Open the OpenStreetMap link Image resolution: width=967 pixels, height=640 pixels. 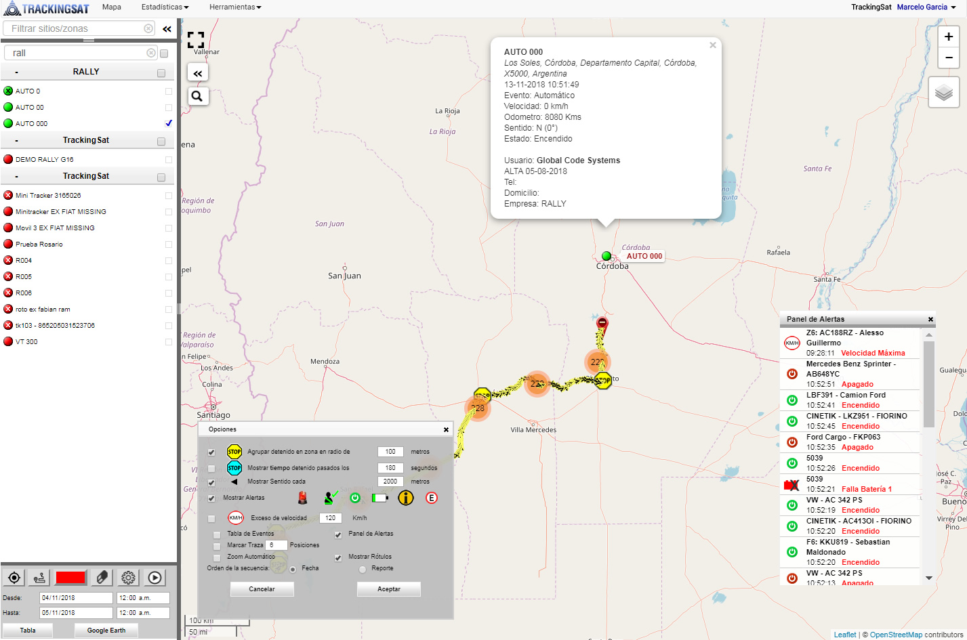pos(896,635)
